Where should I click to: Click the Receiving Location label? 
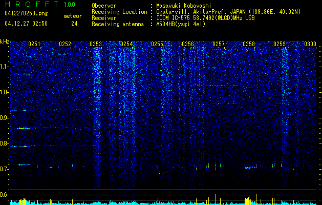click(x=119, y=12)
